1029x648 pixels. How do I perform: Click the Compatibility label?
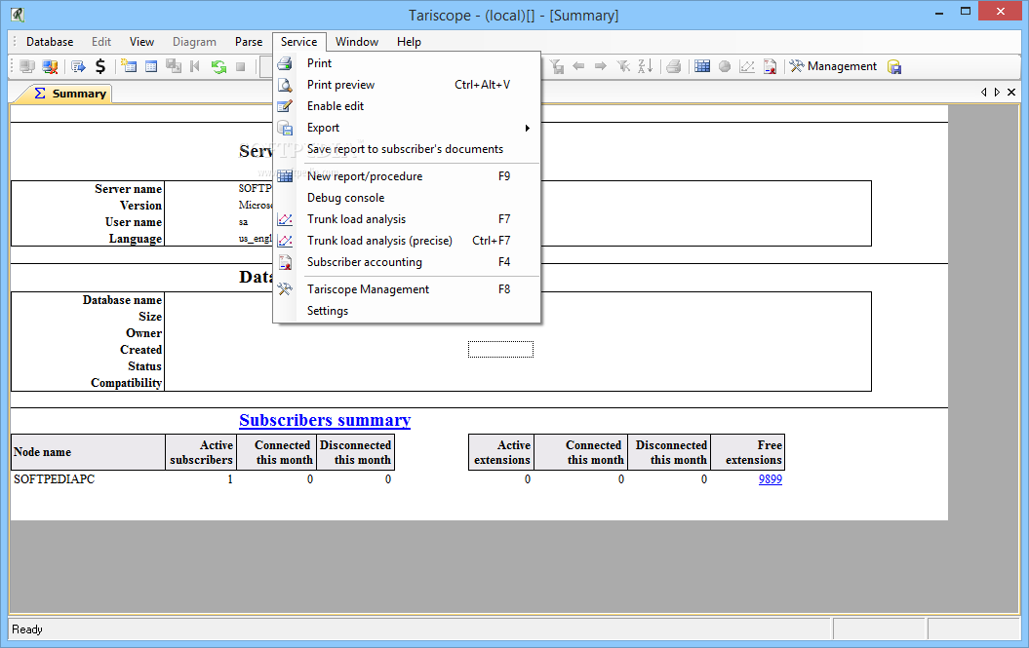tap(126, 383)
